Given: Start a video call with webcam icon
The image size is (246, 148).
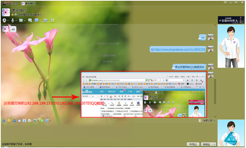Looking at the screenshot, I should (5, 20).
